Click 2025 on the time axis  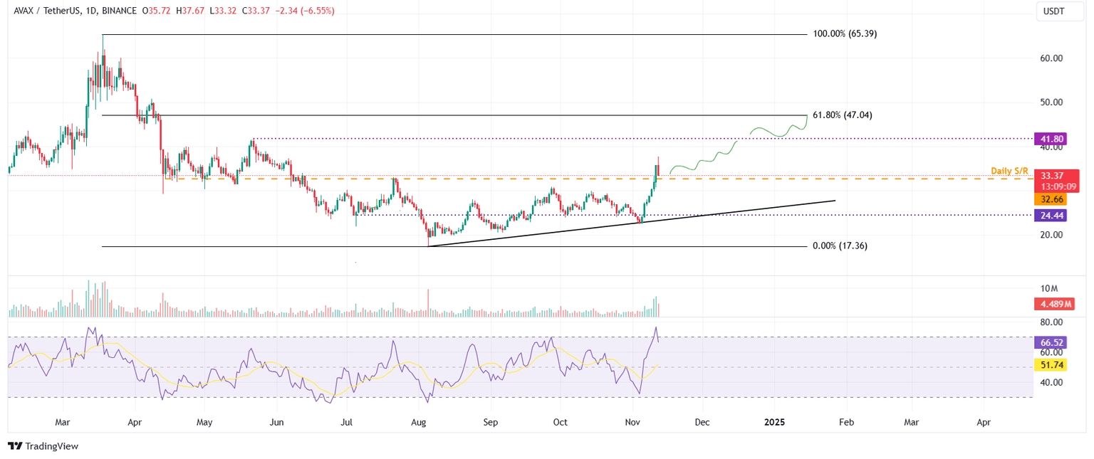[x=774, y=422]
